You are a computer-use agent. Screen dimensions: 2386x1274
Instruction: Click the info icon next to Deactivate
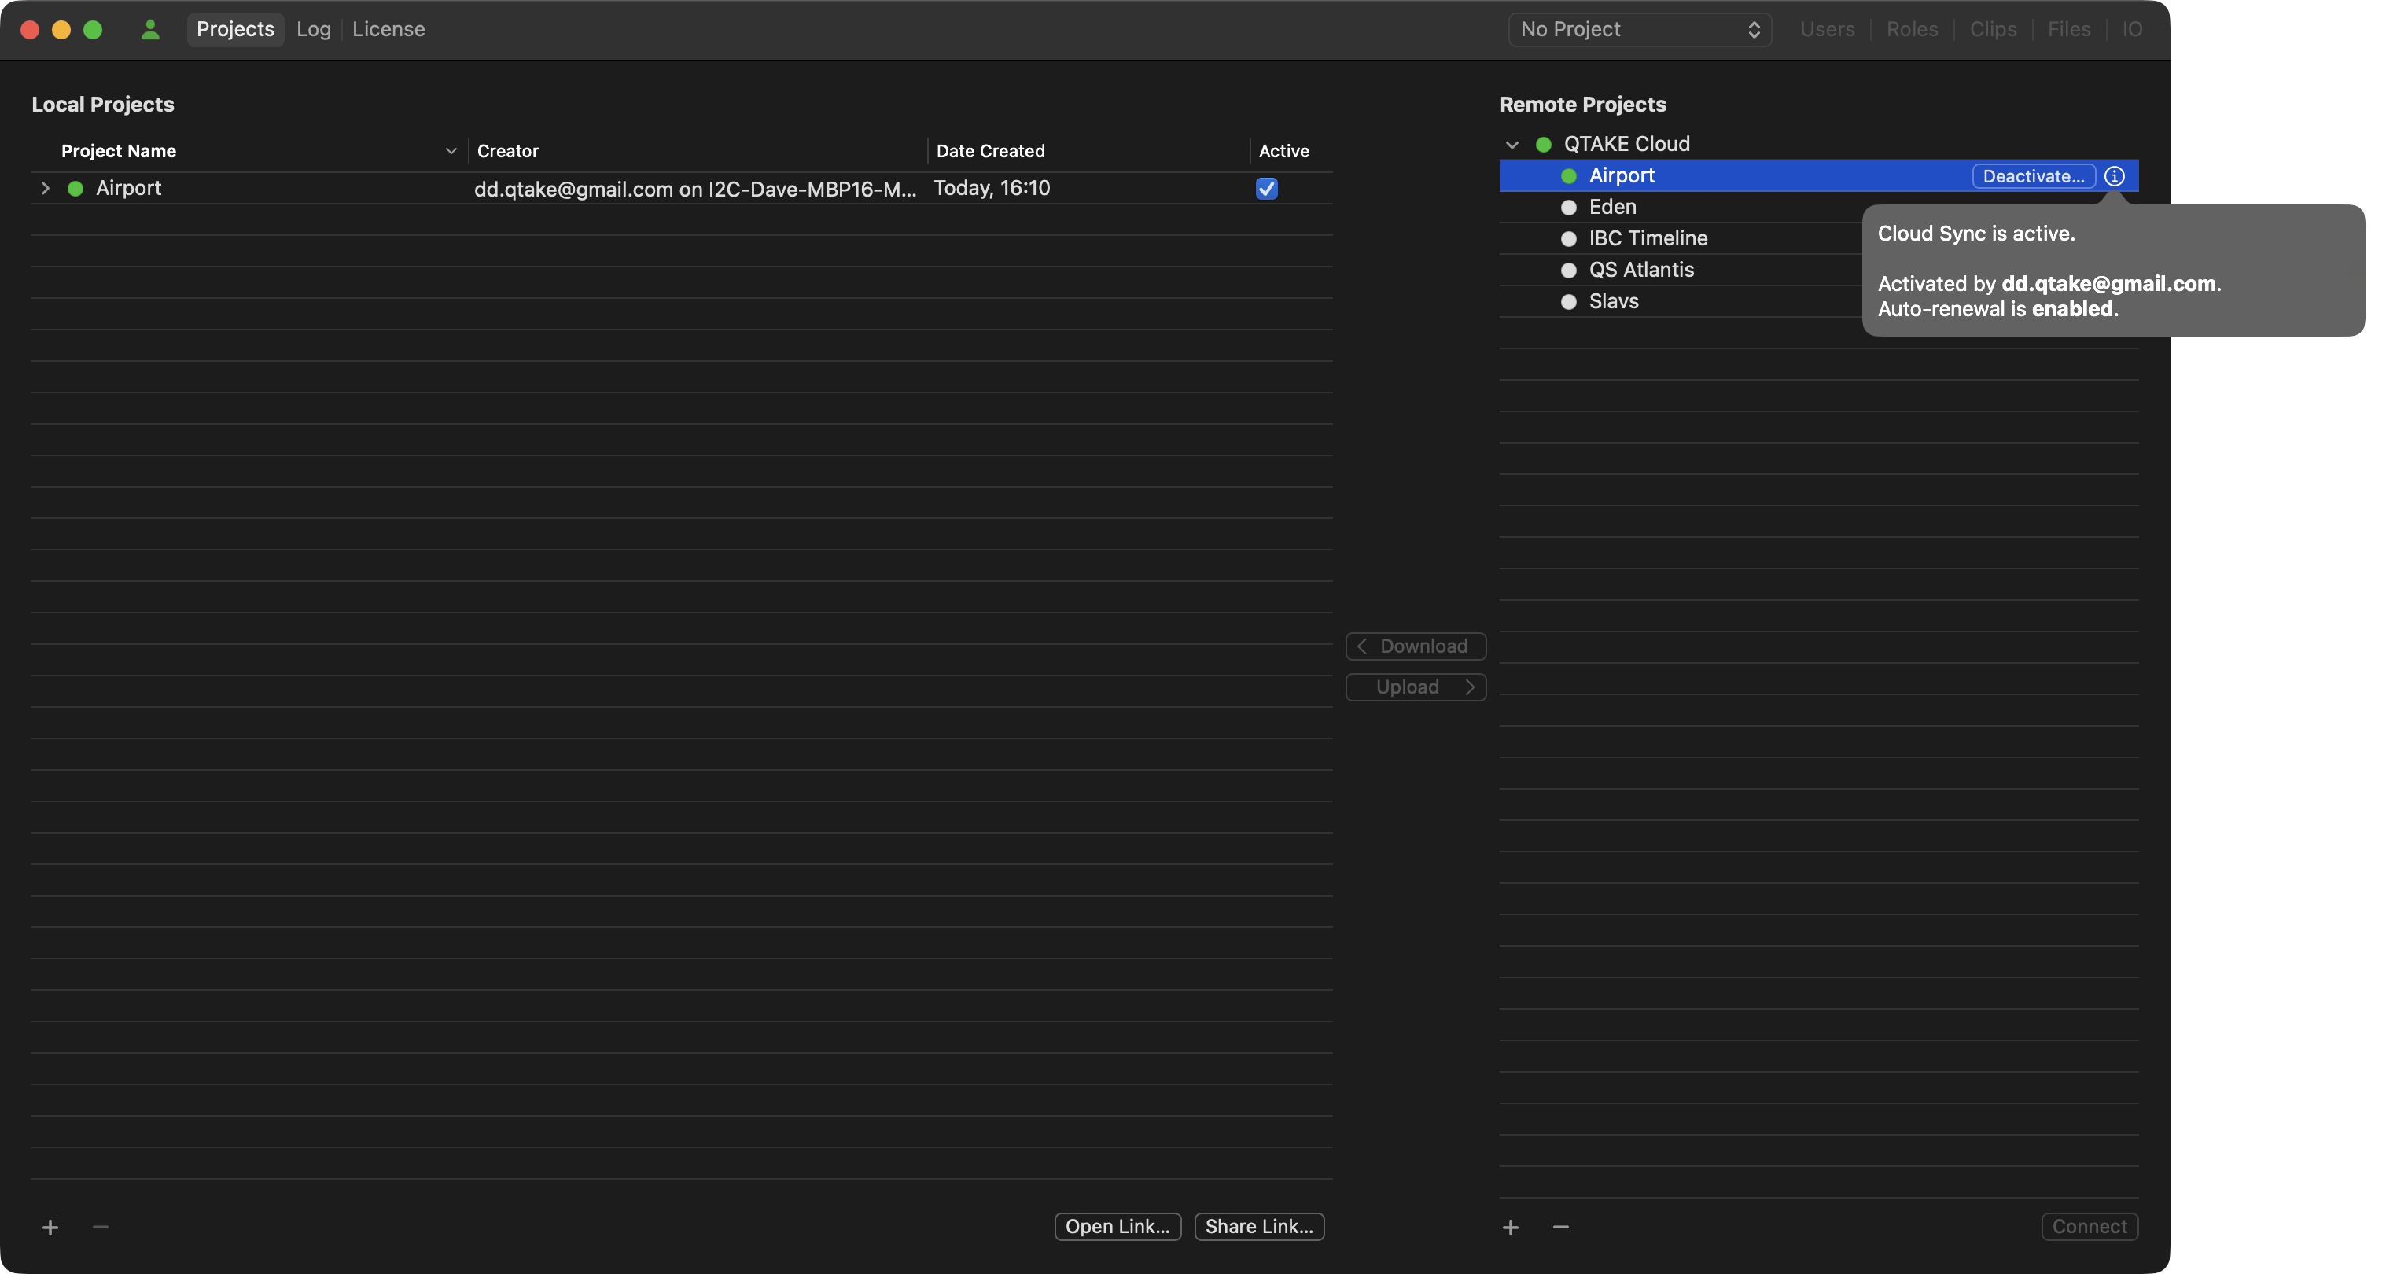[x=2115, y=176]
